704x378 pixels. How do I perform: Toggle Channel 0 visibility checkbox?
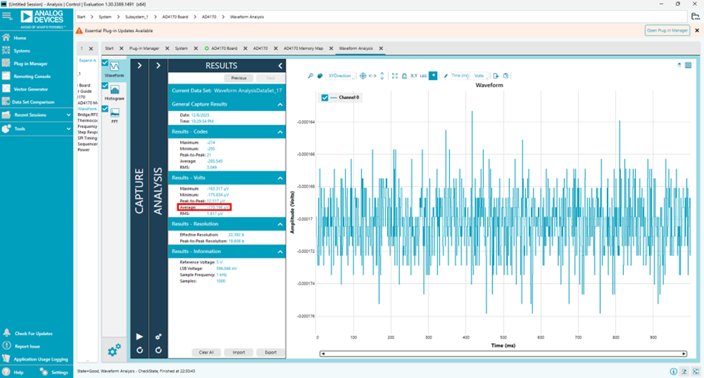(325, 98)
